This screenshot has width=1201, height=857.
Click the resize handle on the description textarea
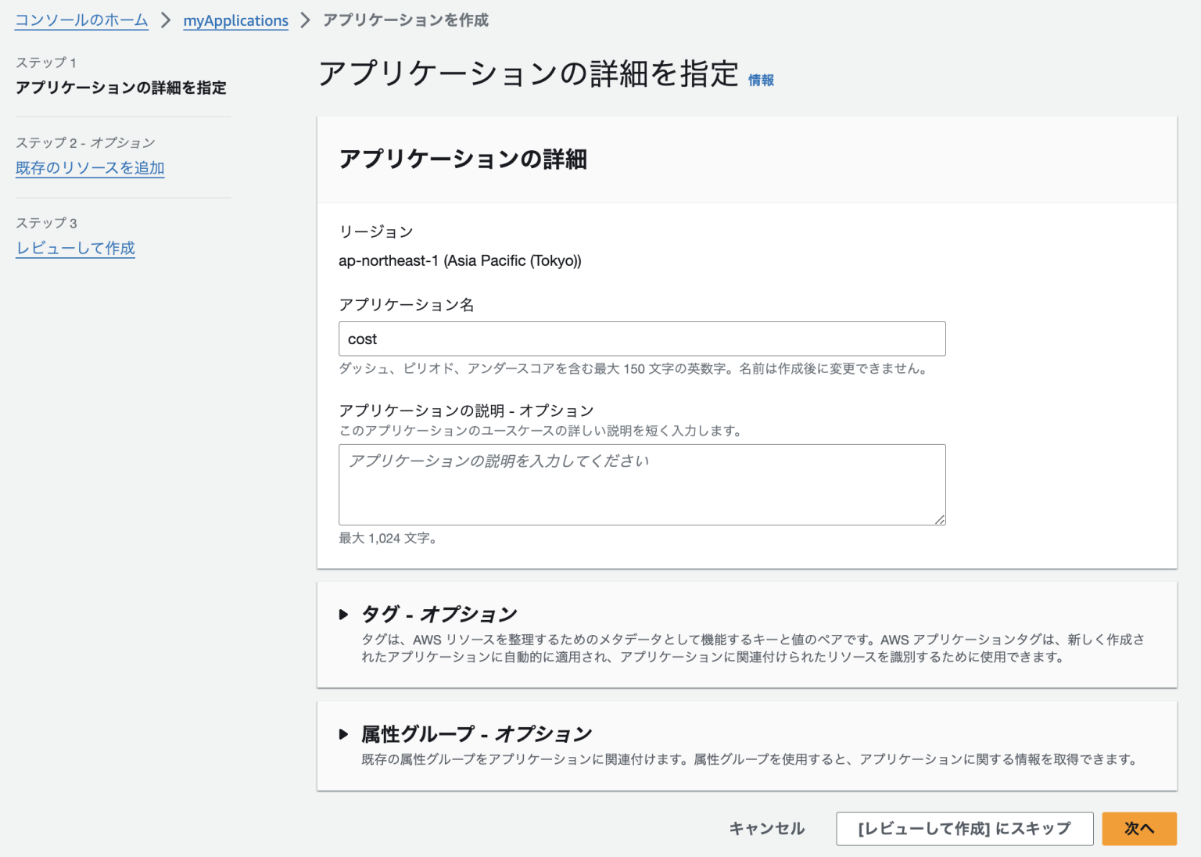941,518
